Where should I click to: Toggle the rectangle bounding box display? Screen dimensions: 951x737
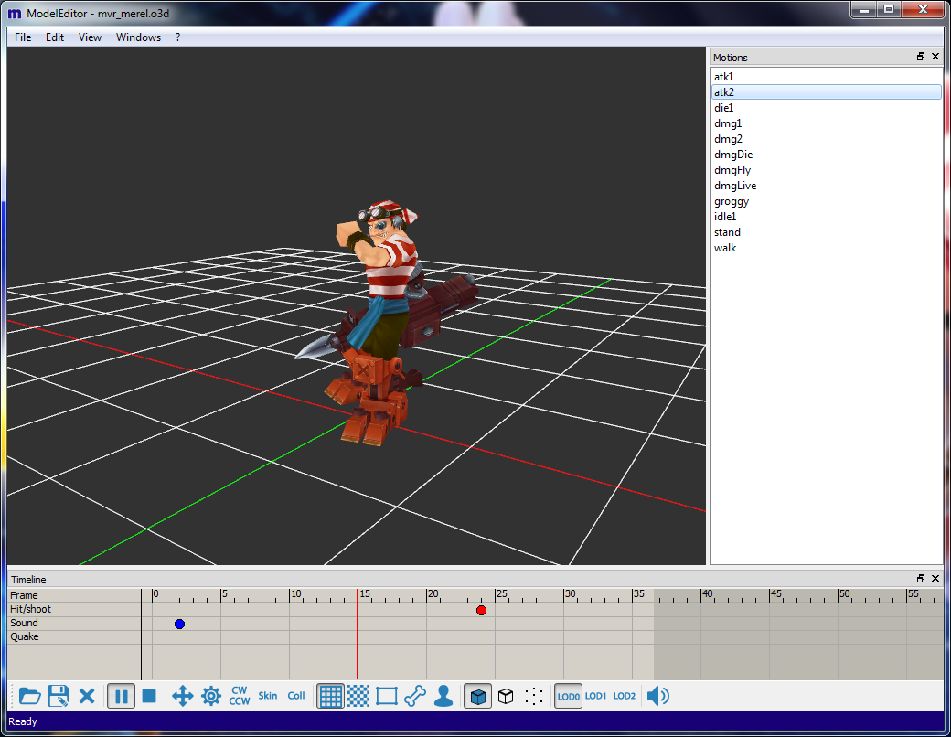(x=386, y=696)
